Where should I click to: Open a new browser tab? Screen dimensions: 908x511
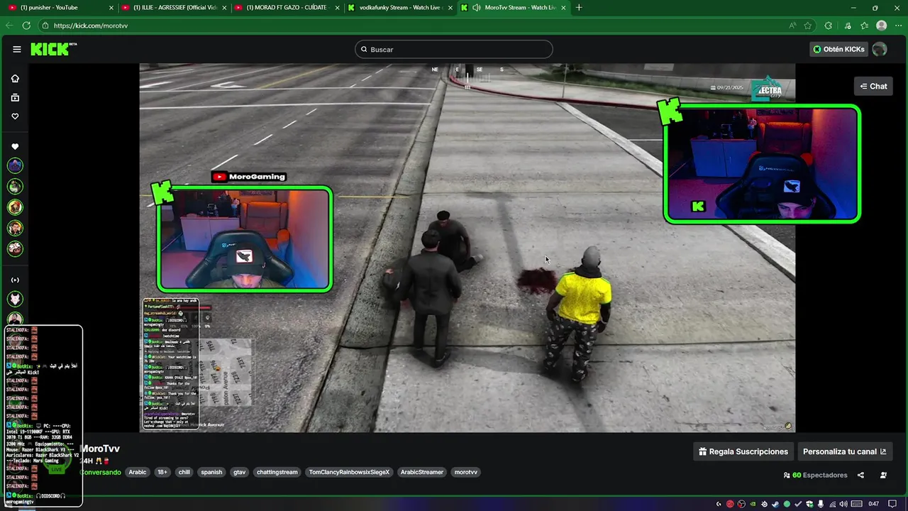(x=579, y=8)
